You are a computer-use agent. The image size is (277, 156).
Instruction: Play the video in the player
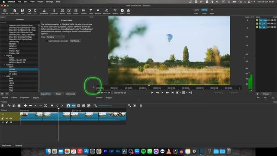(x=162, y=93)
